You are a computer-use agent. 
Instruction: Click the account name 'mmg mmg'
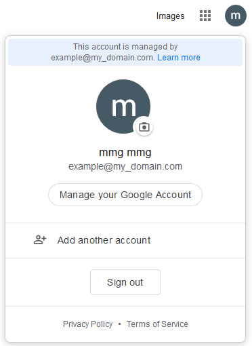click(x=125, y=153)
